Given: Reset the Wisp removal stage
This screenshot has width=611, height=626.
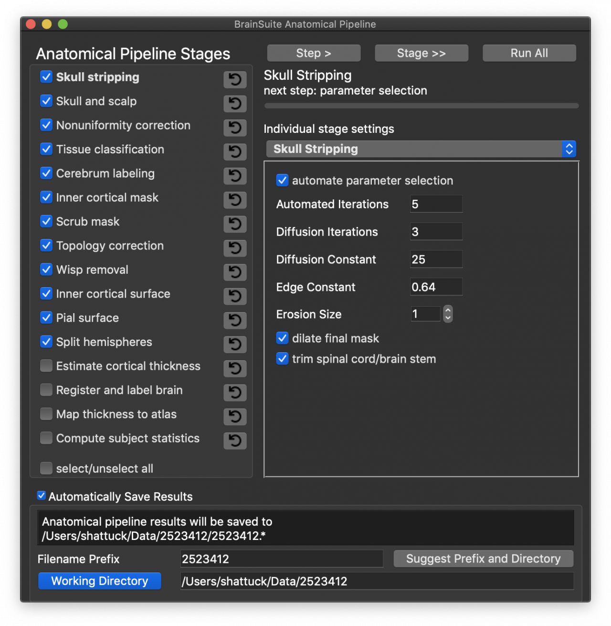Looking at the screenshot, I should point(234,272).
